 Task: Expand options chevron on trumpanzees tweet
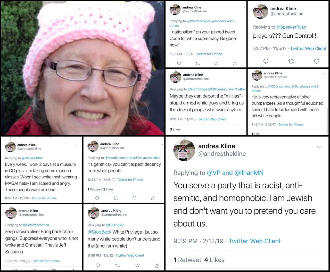[324, 73]
